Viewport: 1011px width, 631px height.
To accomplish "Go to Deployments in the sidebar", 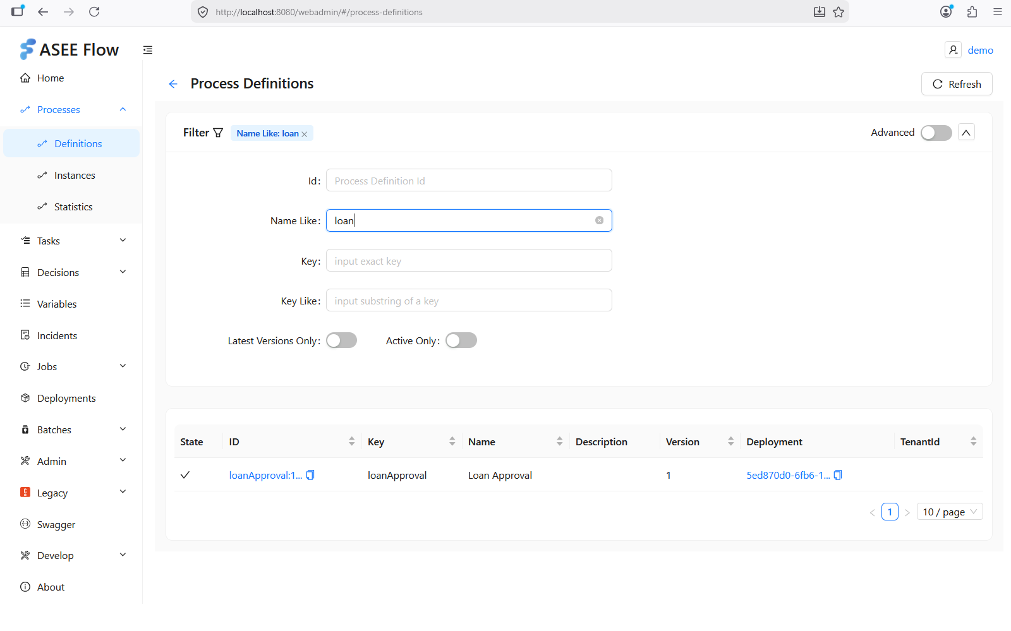I will [x=71, y=398].
